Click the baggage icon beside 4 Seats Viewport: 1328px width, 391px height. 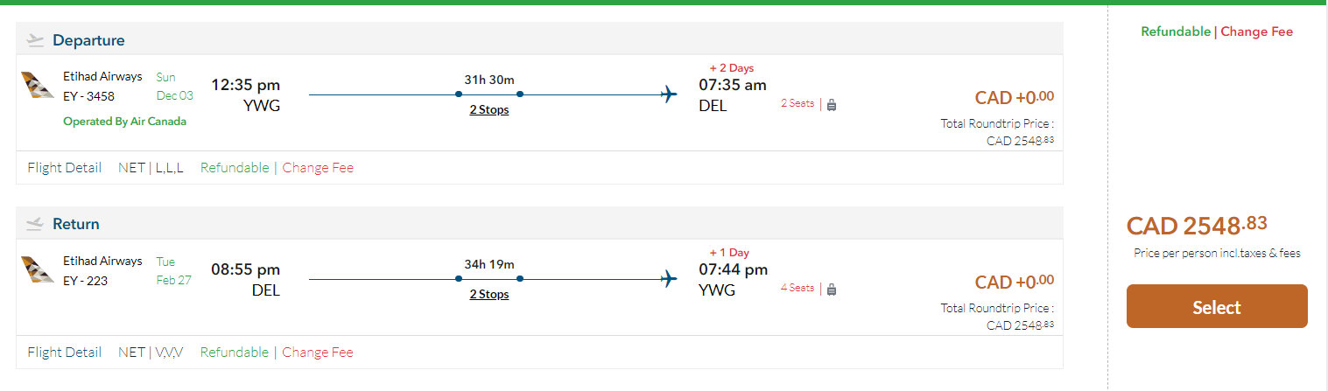[832, 289]
